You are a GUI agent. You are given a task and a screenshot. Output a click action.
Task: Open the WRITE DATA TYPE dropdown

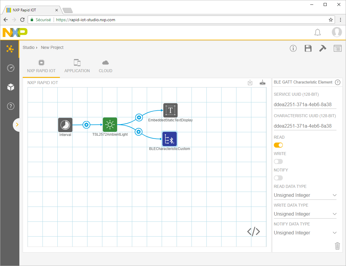click(305, 214)
